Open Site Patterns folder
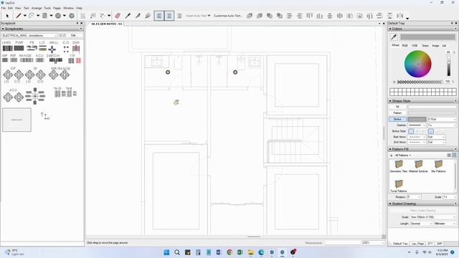The height and width of the screenshot is (258, 459). [x=438, y=166]
